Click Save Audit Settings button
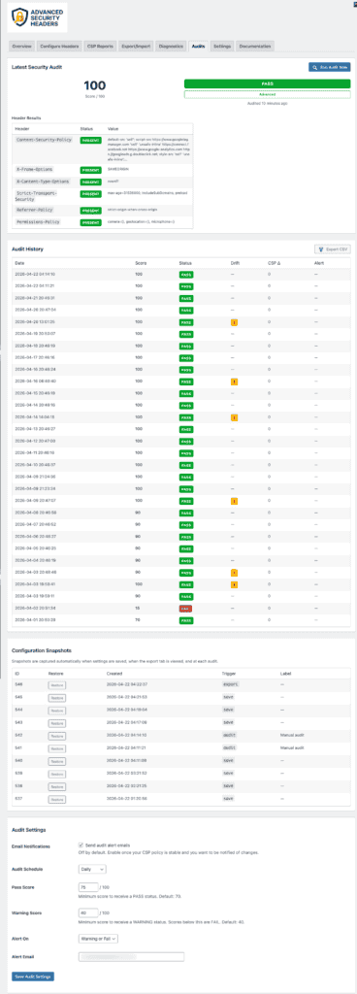The width and height of the screenshot is (357, 994). tap(34, 976)
